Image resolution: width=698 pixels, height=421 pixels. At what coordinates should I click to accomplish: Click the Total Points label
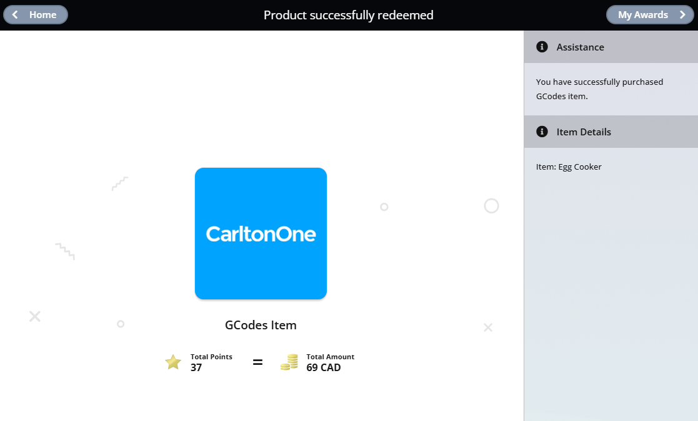point(211,357)
